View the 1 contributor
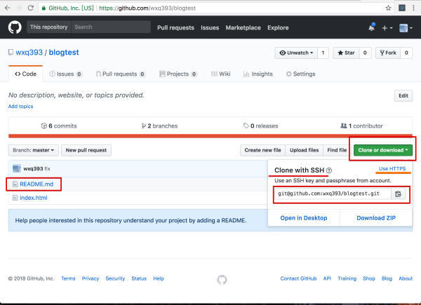Viewport: 421px width, 305px height. click(361, 126)
